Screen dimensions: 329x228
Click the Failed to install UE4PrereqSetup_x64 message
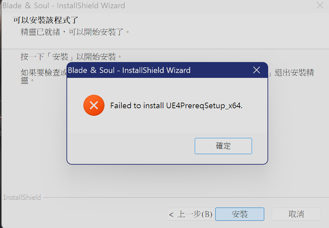point(176,106)
